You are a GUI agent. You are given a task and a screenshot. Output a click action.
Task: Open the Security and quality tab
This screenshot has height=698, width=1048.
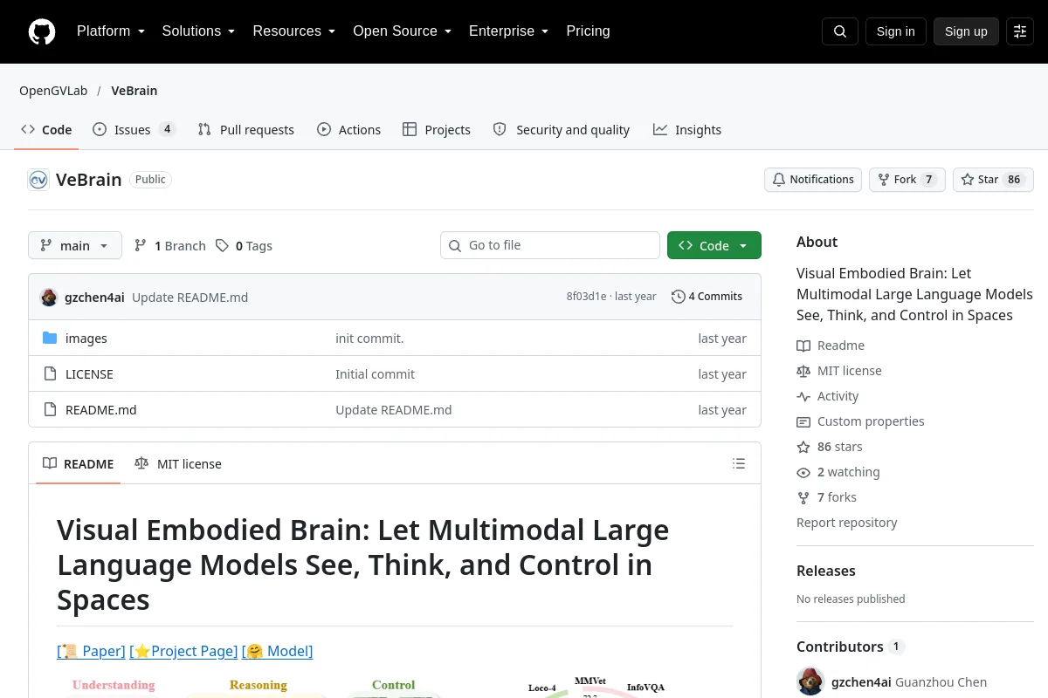tap(562, 130)
